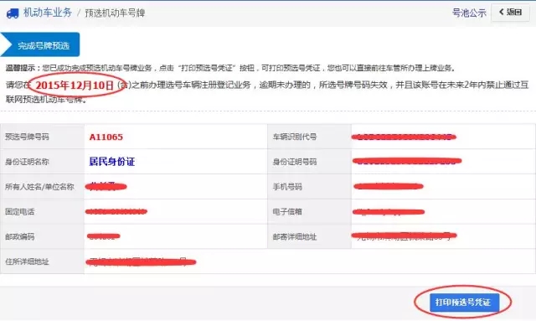The height and width of the screenshot is (321, 536).
Task: Click the 邮寄详细地址 label cell
Action: (x=309, y=236)
